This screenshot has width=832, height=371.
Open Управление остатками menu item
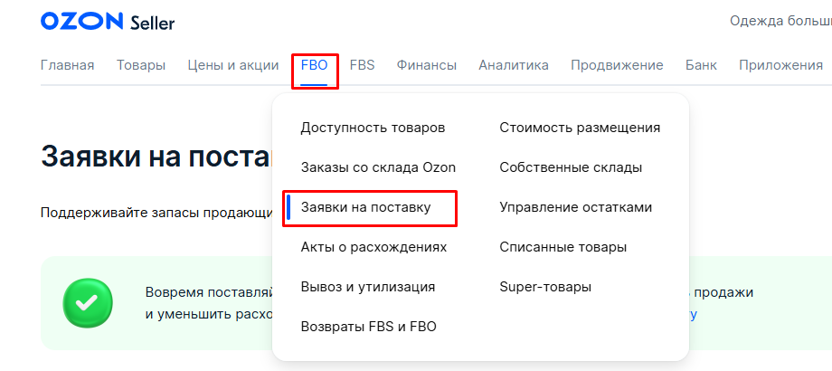(575, 207)
